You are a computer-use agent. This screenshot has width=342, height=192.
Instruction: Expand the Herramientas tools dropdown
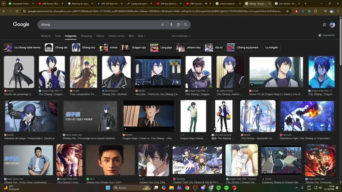(181, 36)
